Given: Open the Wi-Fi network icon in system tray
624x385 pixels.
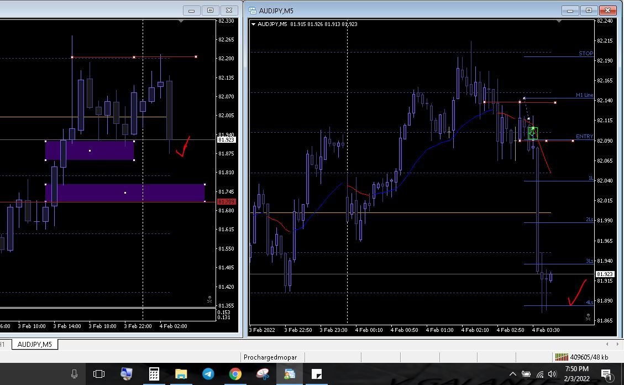Looking at the screenshot, I should 539,374.
